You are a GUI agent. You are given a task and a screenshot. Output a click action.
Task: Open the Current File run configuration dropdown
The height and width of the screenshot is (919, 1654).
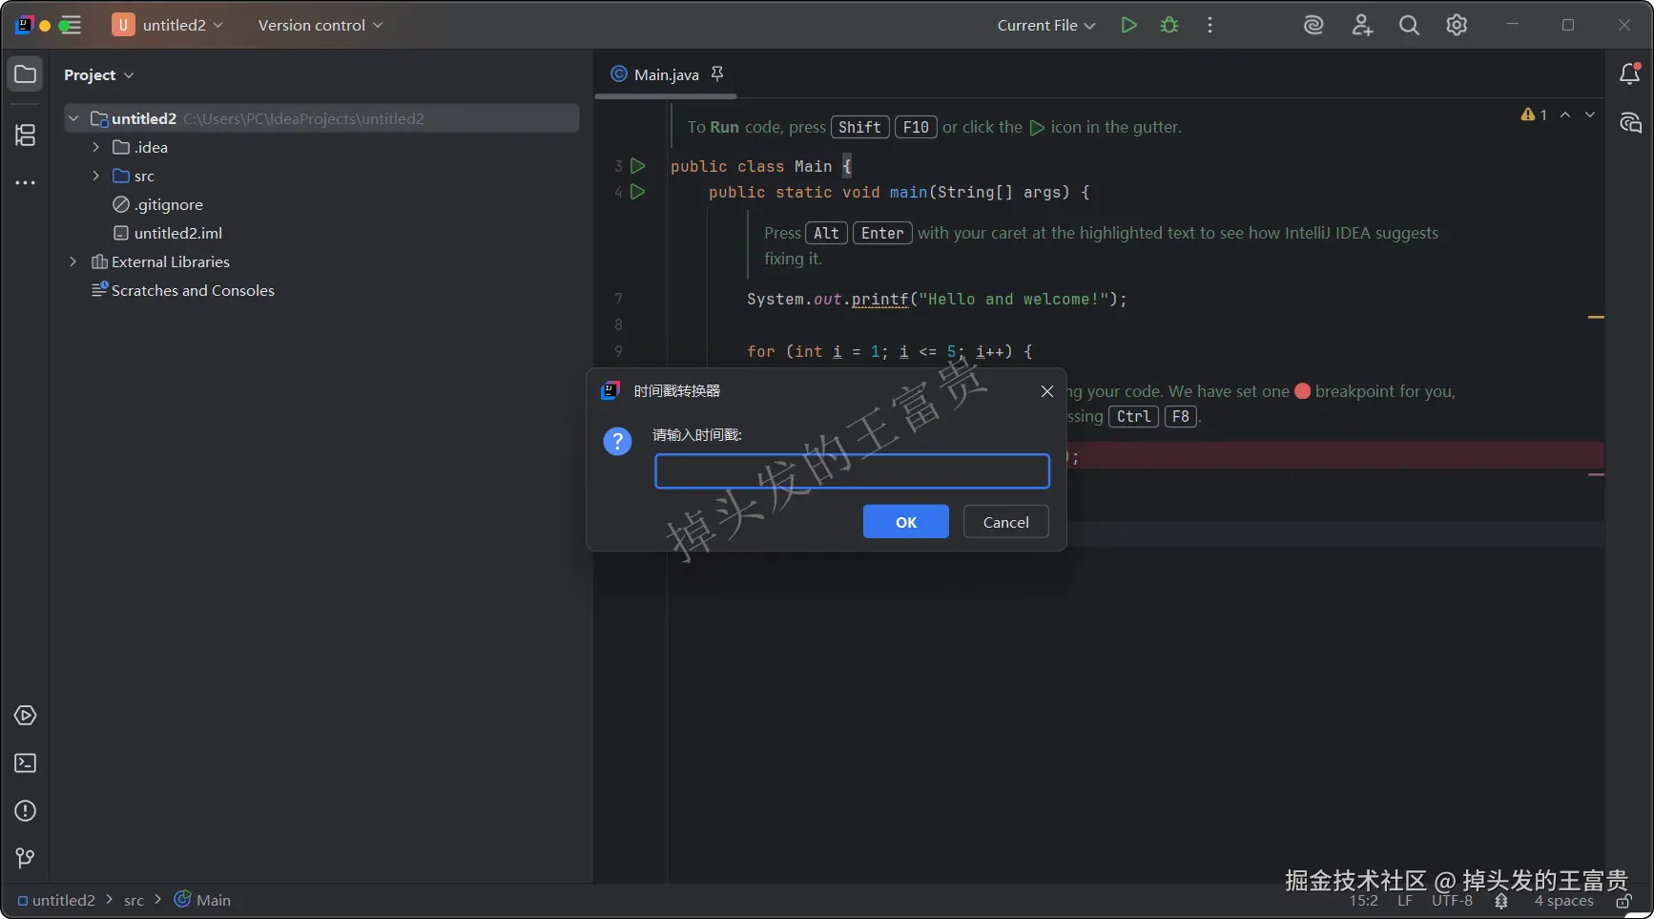(1045, 26)
